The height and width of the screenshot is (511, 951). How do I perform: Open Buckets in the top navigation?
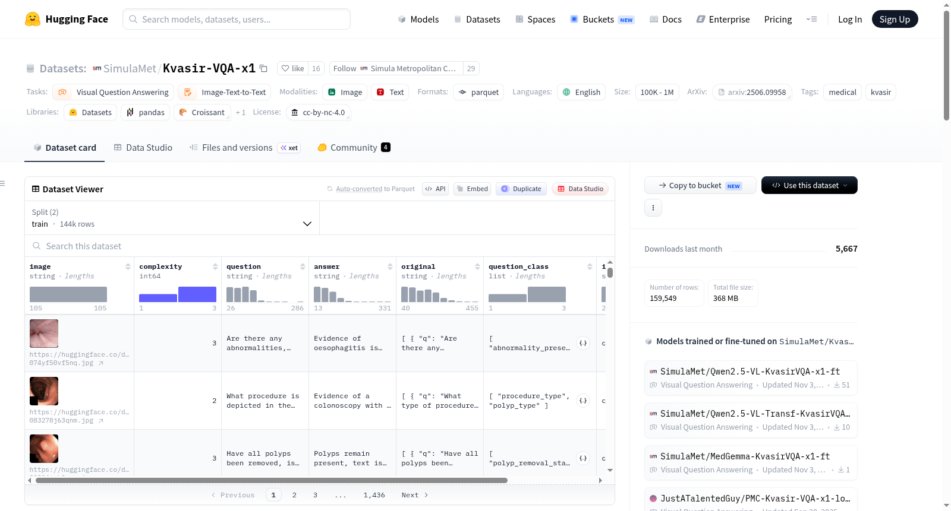click(x=602, y=19)
